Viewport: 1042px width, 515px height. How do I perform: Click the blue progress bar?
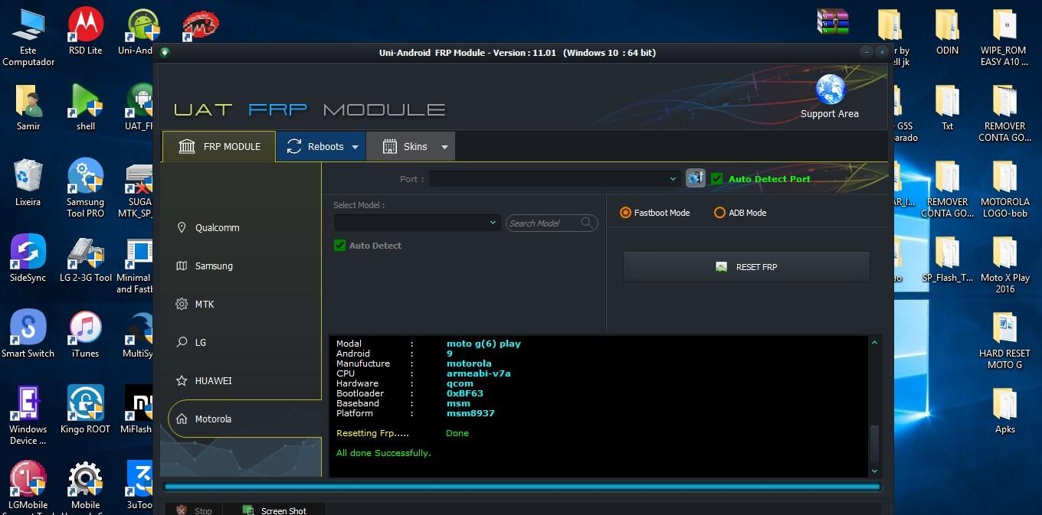point(523,486)
